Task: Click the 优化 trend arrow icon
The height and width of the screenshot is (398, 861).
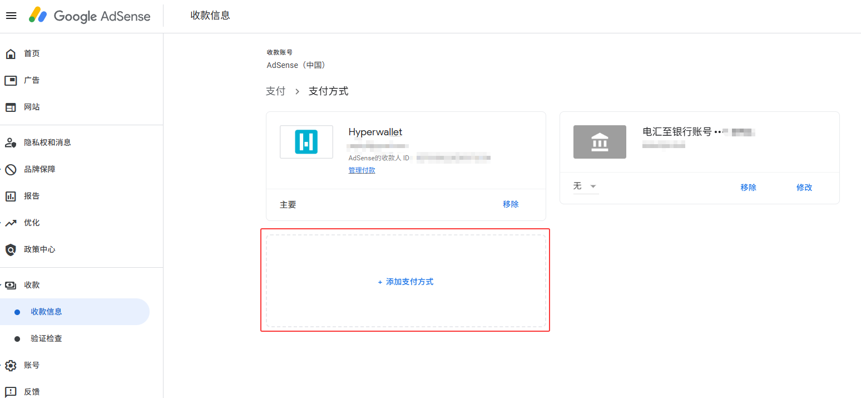Action: (x=11, y=223)
